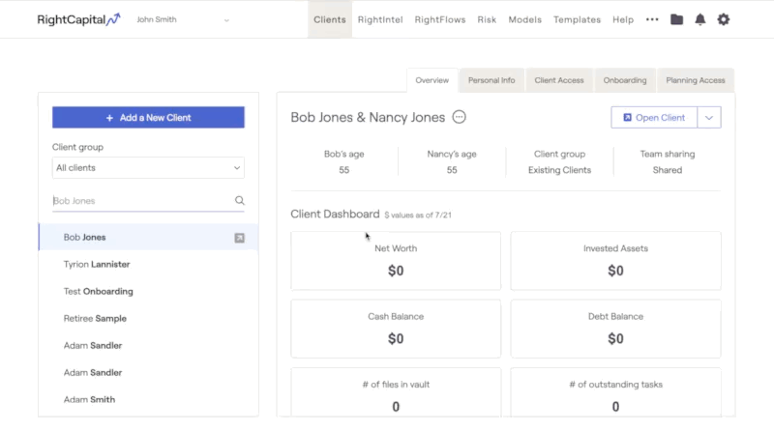This screenshot has height=431, width=774.
Task: Click the circled ellipsis beside Nancy Jones
Action: click(459, 117)
